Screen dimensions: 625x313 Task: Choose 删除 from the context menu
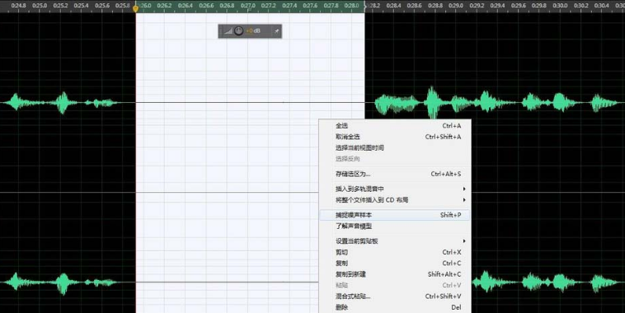coord(395,307)
